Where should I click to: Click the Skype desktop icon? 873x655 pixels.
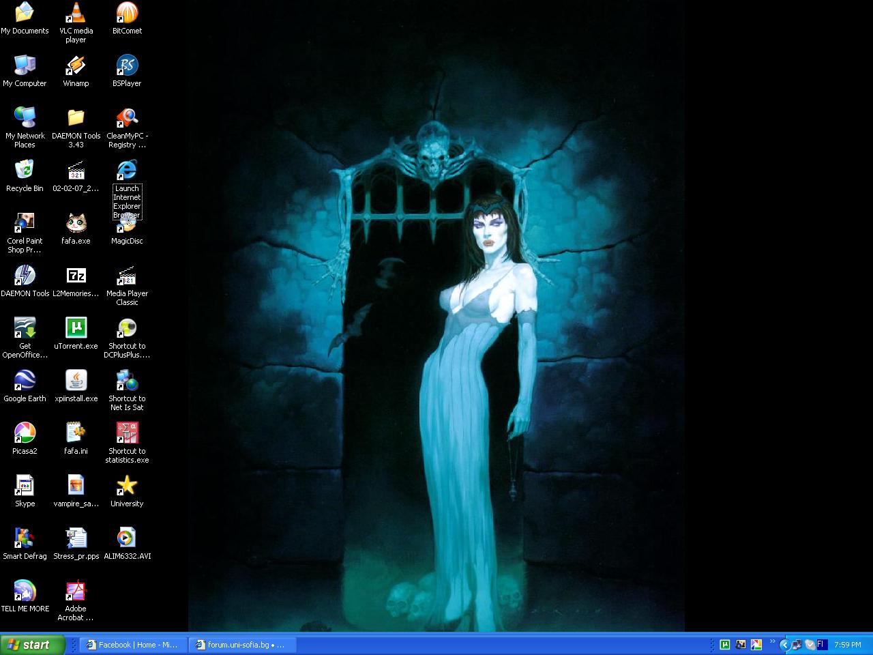point(25,486)
